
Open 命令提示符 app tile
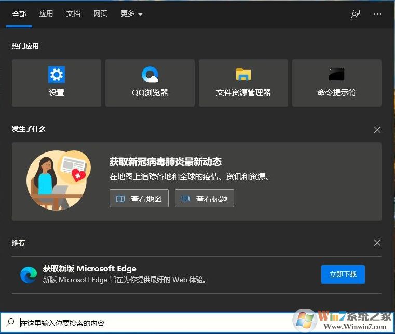[336, 83]
